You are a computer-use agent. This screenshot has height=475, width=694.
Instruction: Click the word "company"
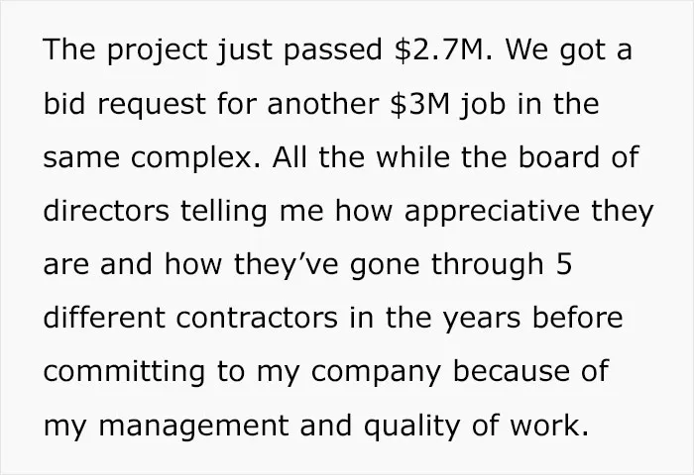pyautogui.click(x=376, y=373)
